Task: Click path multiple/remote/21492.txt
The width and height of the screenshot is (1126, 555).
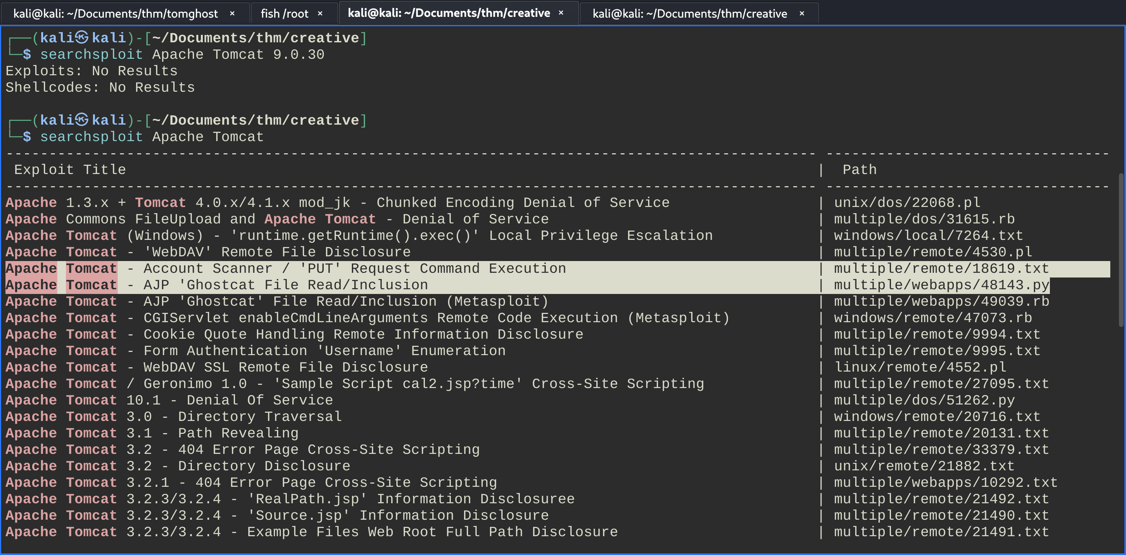Action: pos(942,499)
